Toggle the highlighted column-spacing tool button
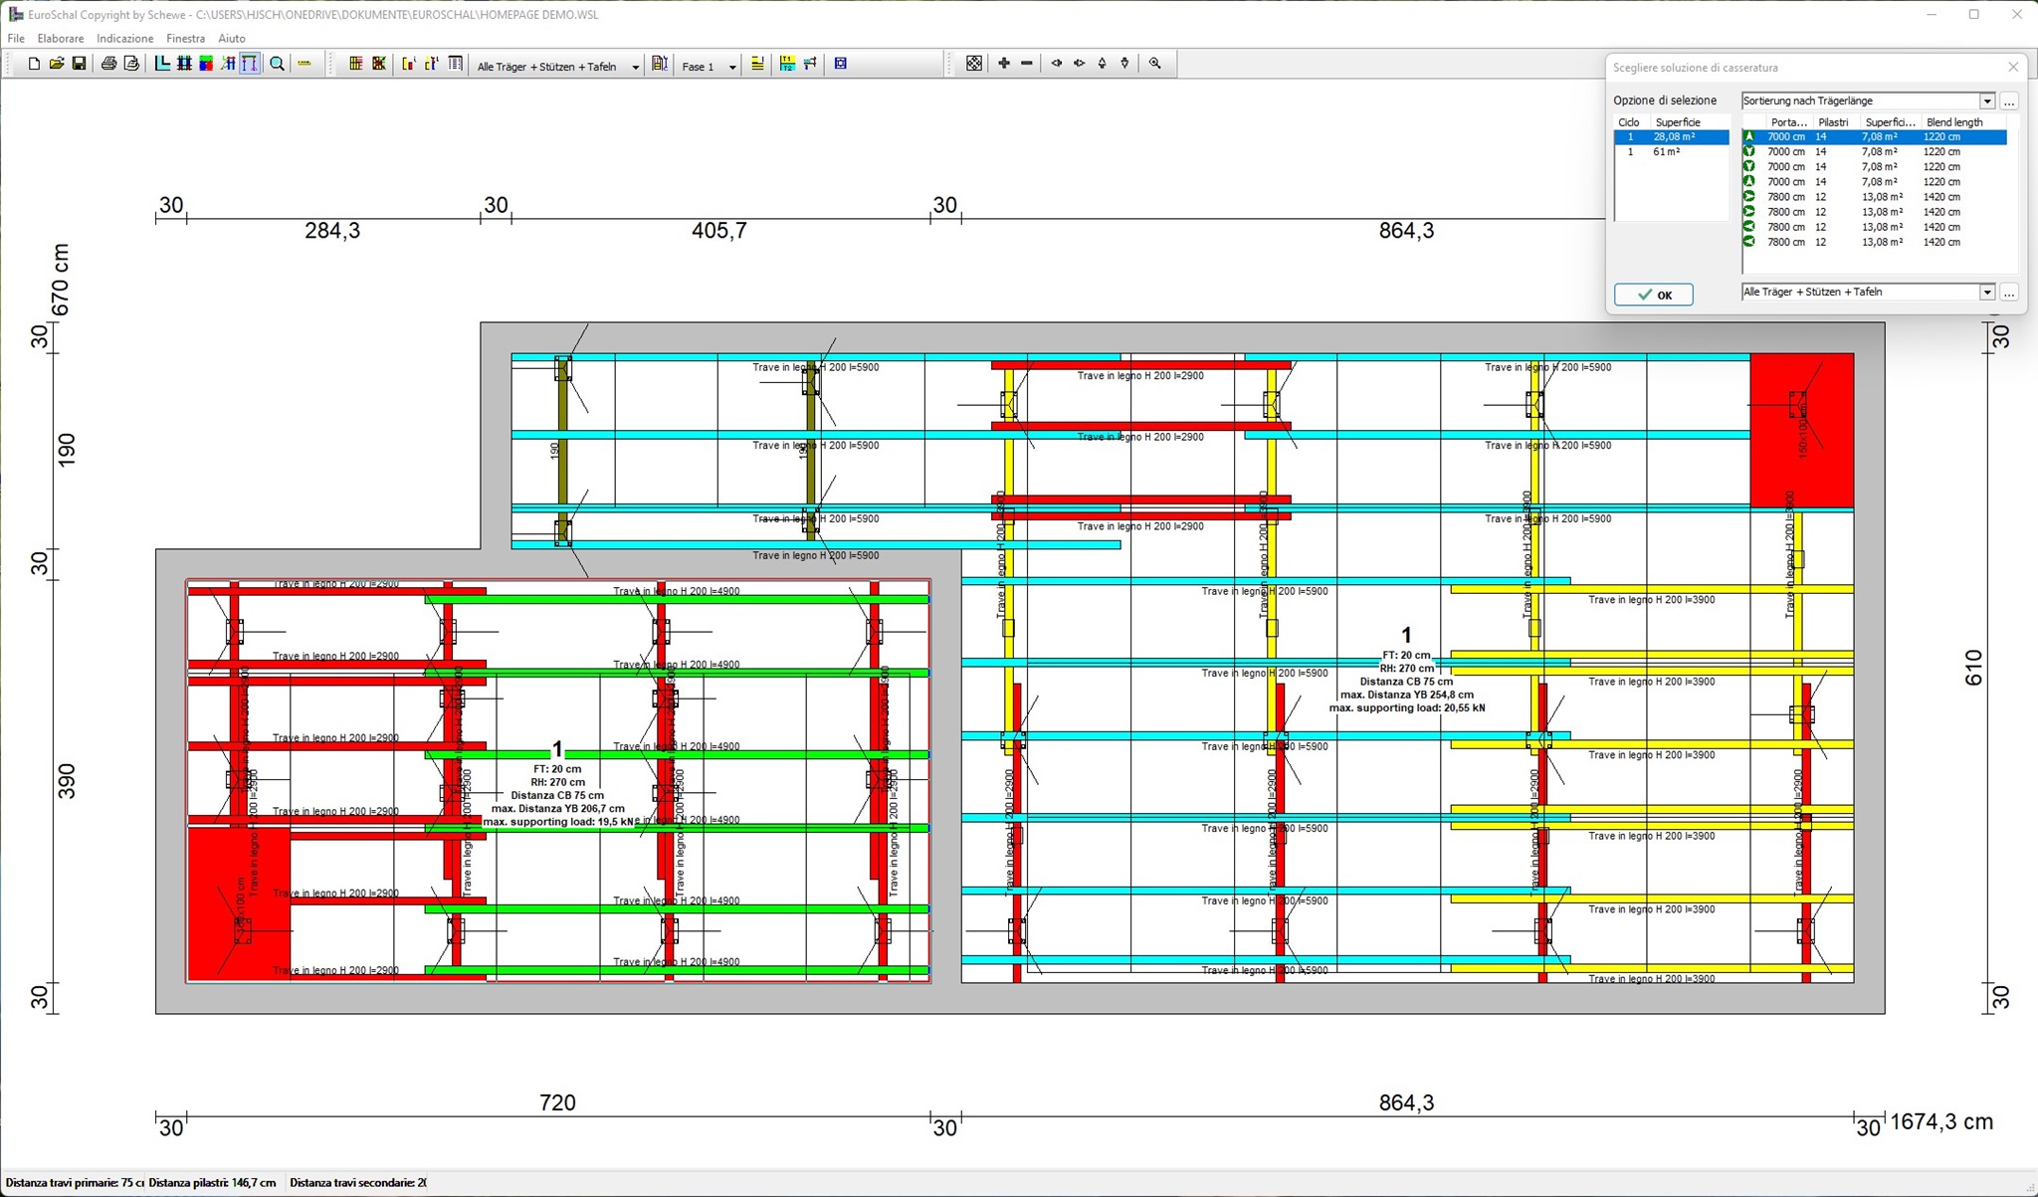2038x1197 pixels. (x=250, y=64)
